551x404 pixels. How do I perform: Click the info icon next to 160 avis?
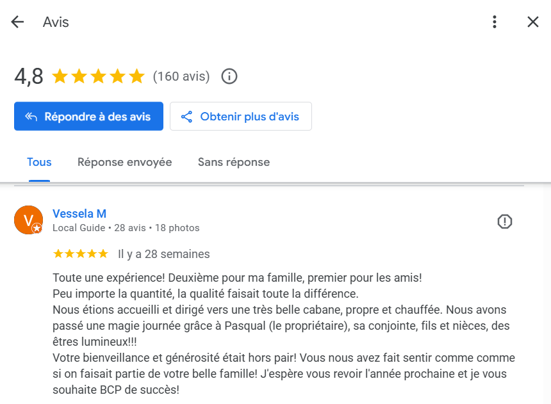pyautogui.click(x=229, y=77)
